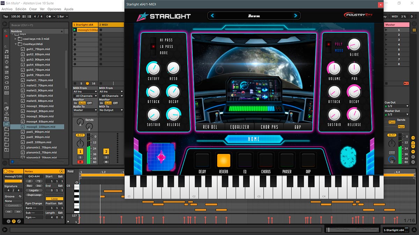
Task: Open the Audio Effects browser category icon
Action: tap(6, 67)
